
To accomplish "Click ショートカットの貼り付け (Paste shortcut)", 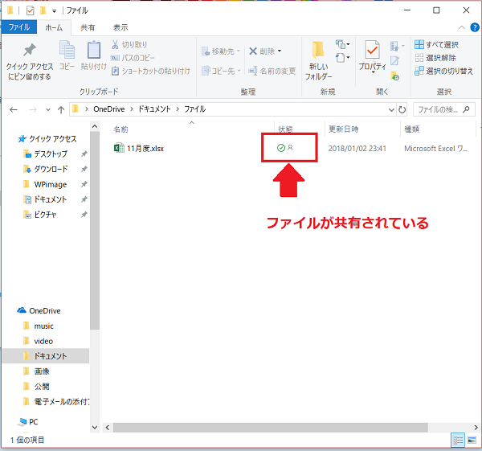I will (x=151, y=71).
